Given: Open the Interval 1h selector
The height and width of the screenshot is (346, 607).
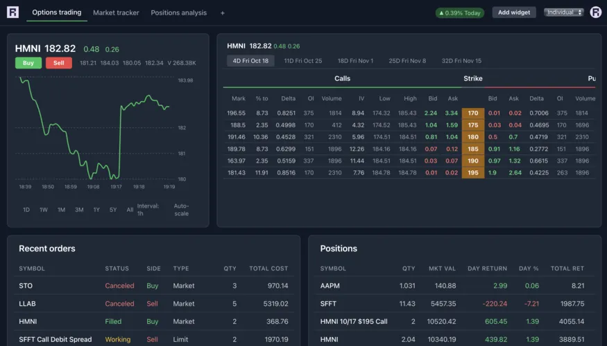Looking at the screenshot, I should click(x=148, y=209).
